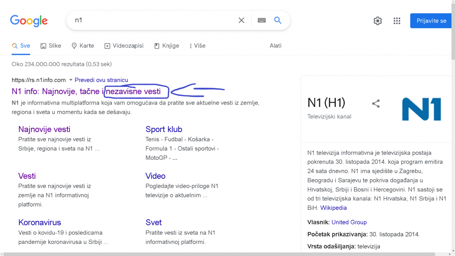Click the Slike image icon
Image resolution: width=455 pixels, height=256 pixels.
43,46
